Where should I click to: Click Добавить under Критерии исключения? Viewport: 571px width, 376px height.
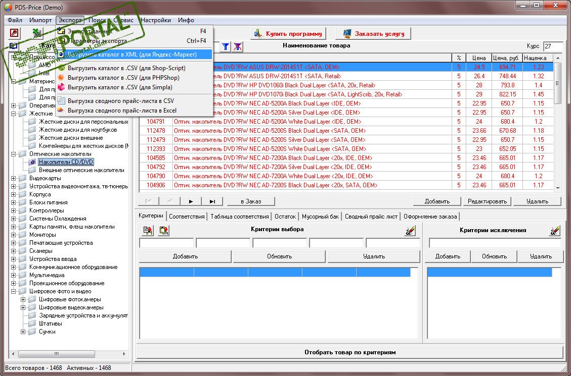448,256
